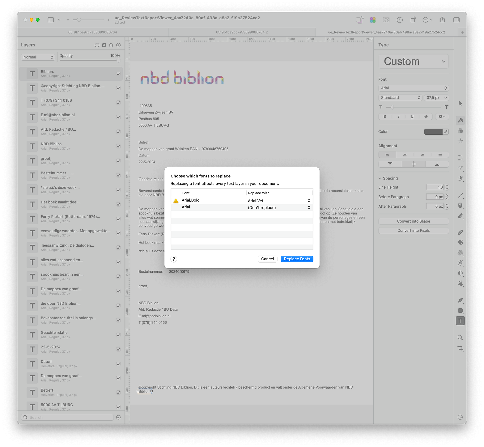Select the Pen tool
Screen dimensions: 484x447
coord(460,300)
